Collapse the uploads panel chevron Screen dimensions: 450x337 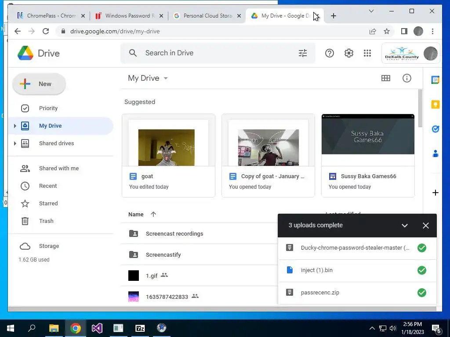click(405, 226)
